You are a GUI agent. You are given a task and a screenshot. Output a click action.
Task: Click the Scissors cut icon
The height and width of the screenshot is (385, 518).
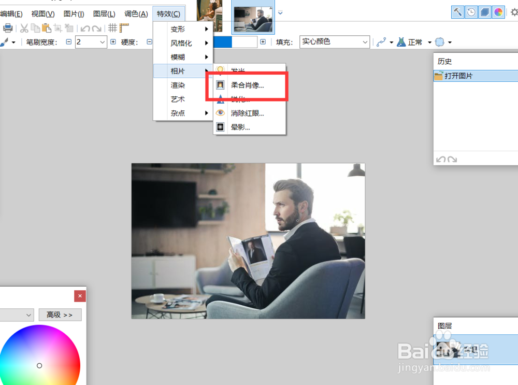pyautogui.click(x=24, y=28)
